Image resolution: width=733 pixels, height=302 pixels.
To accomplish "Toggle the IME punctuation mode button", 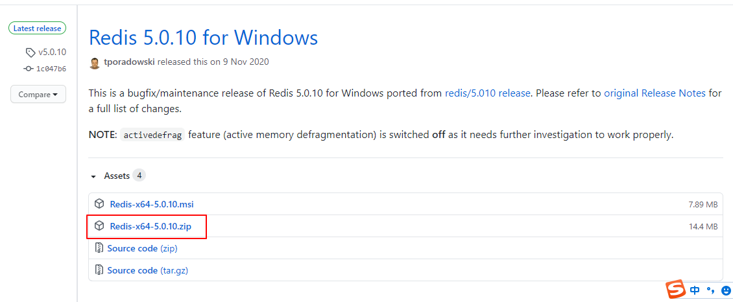I will coord(710,290).
